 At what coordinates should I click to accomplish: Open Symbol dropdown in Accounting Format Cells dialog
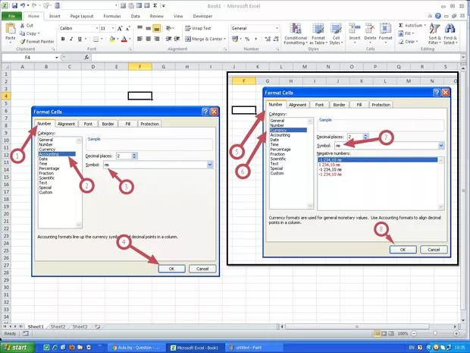(x=210, y=165)
